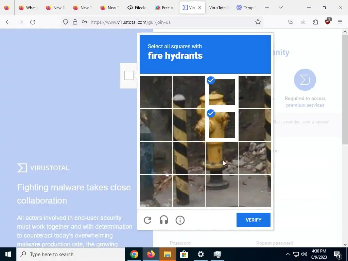Open tracking protection shield icon
The image size is (348, 261).
[x=66, y=22]
